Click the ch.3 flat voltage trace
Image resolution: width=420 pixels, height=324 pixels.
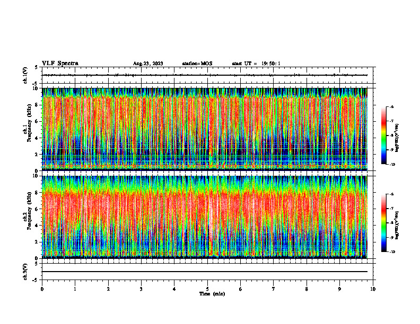205,272
